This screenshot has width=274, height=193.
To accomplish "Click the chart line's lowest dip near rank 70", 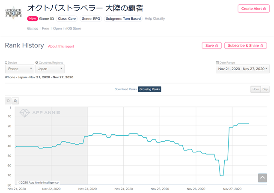I will click(x=222, y=175).
